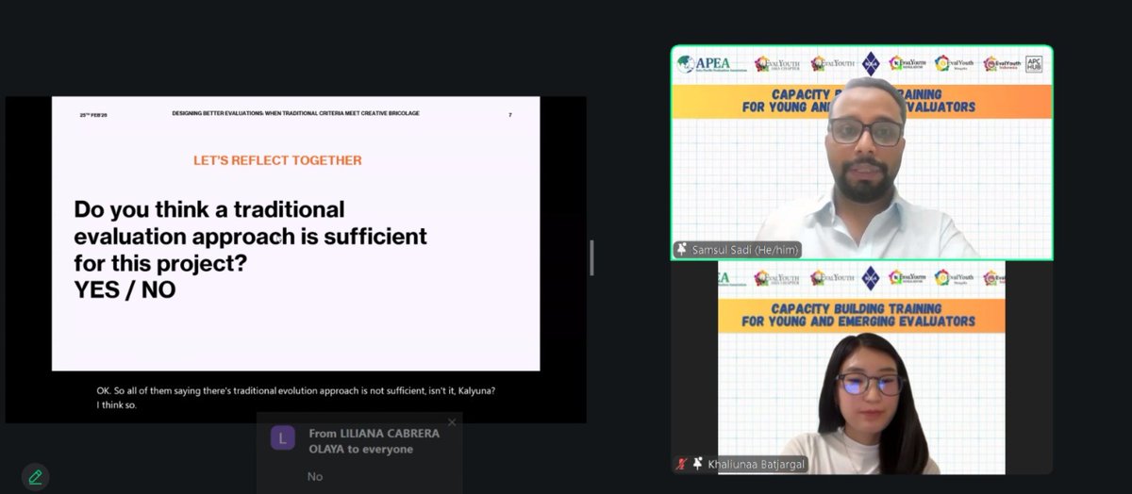Click the slide header 'DESIGNING BETTER EVALUATIONS' title
This screenshot has width=1132, height=494.
296,113
